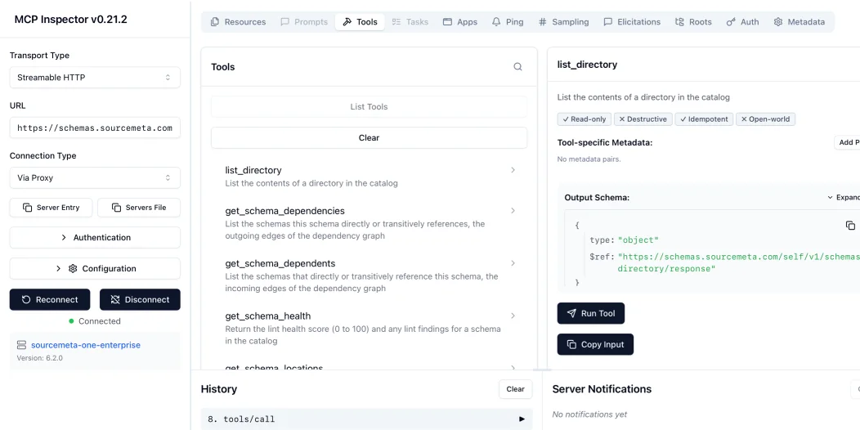Toggle the Read-only annotation badge

tap(585, 119)
